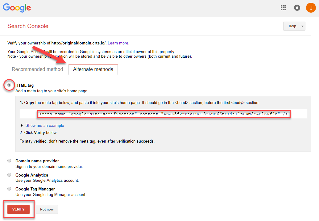
Task: Click the Google Analytics label
Action: point(32,175)
